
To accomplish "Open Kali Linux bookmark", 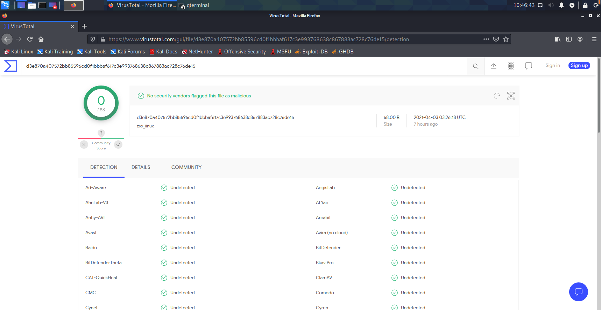I will [x=19, y=52].
